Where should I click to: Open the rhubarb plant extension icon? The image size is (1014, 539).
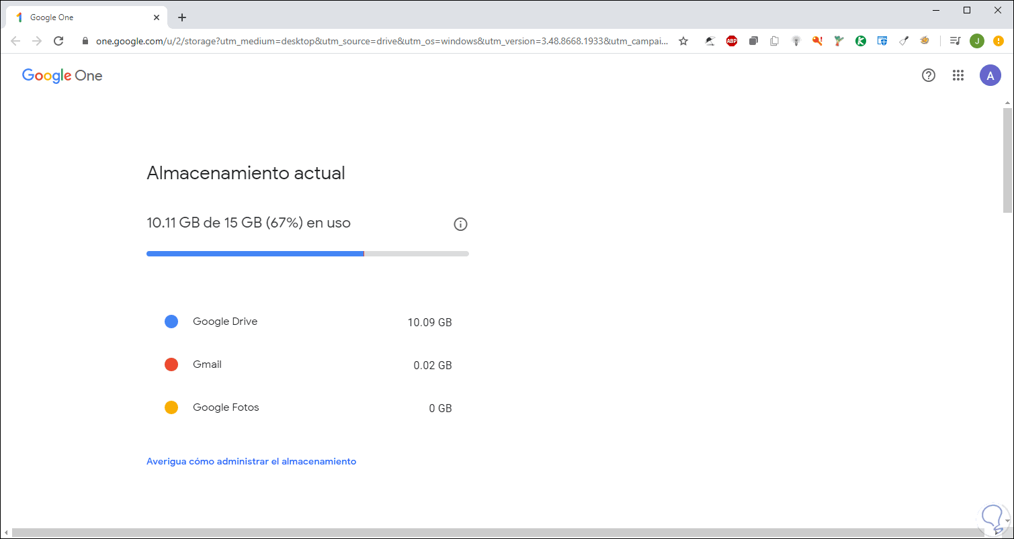(x=839, y=41)
